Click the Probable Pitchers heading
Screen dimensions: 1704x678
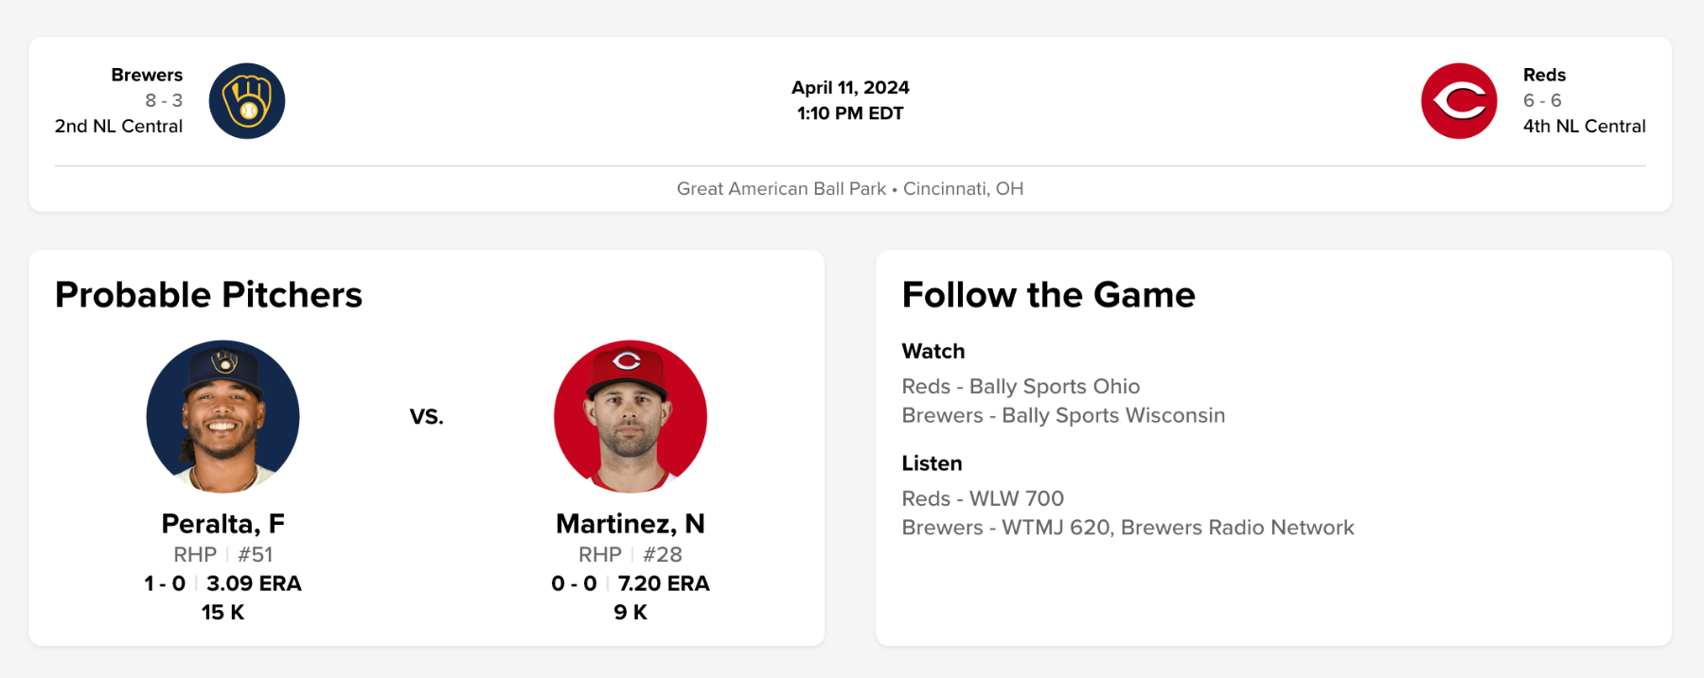(208, 295)
